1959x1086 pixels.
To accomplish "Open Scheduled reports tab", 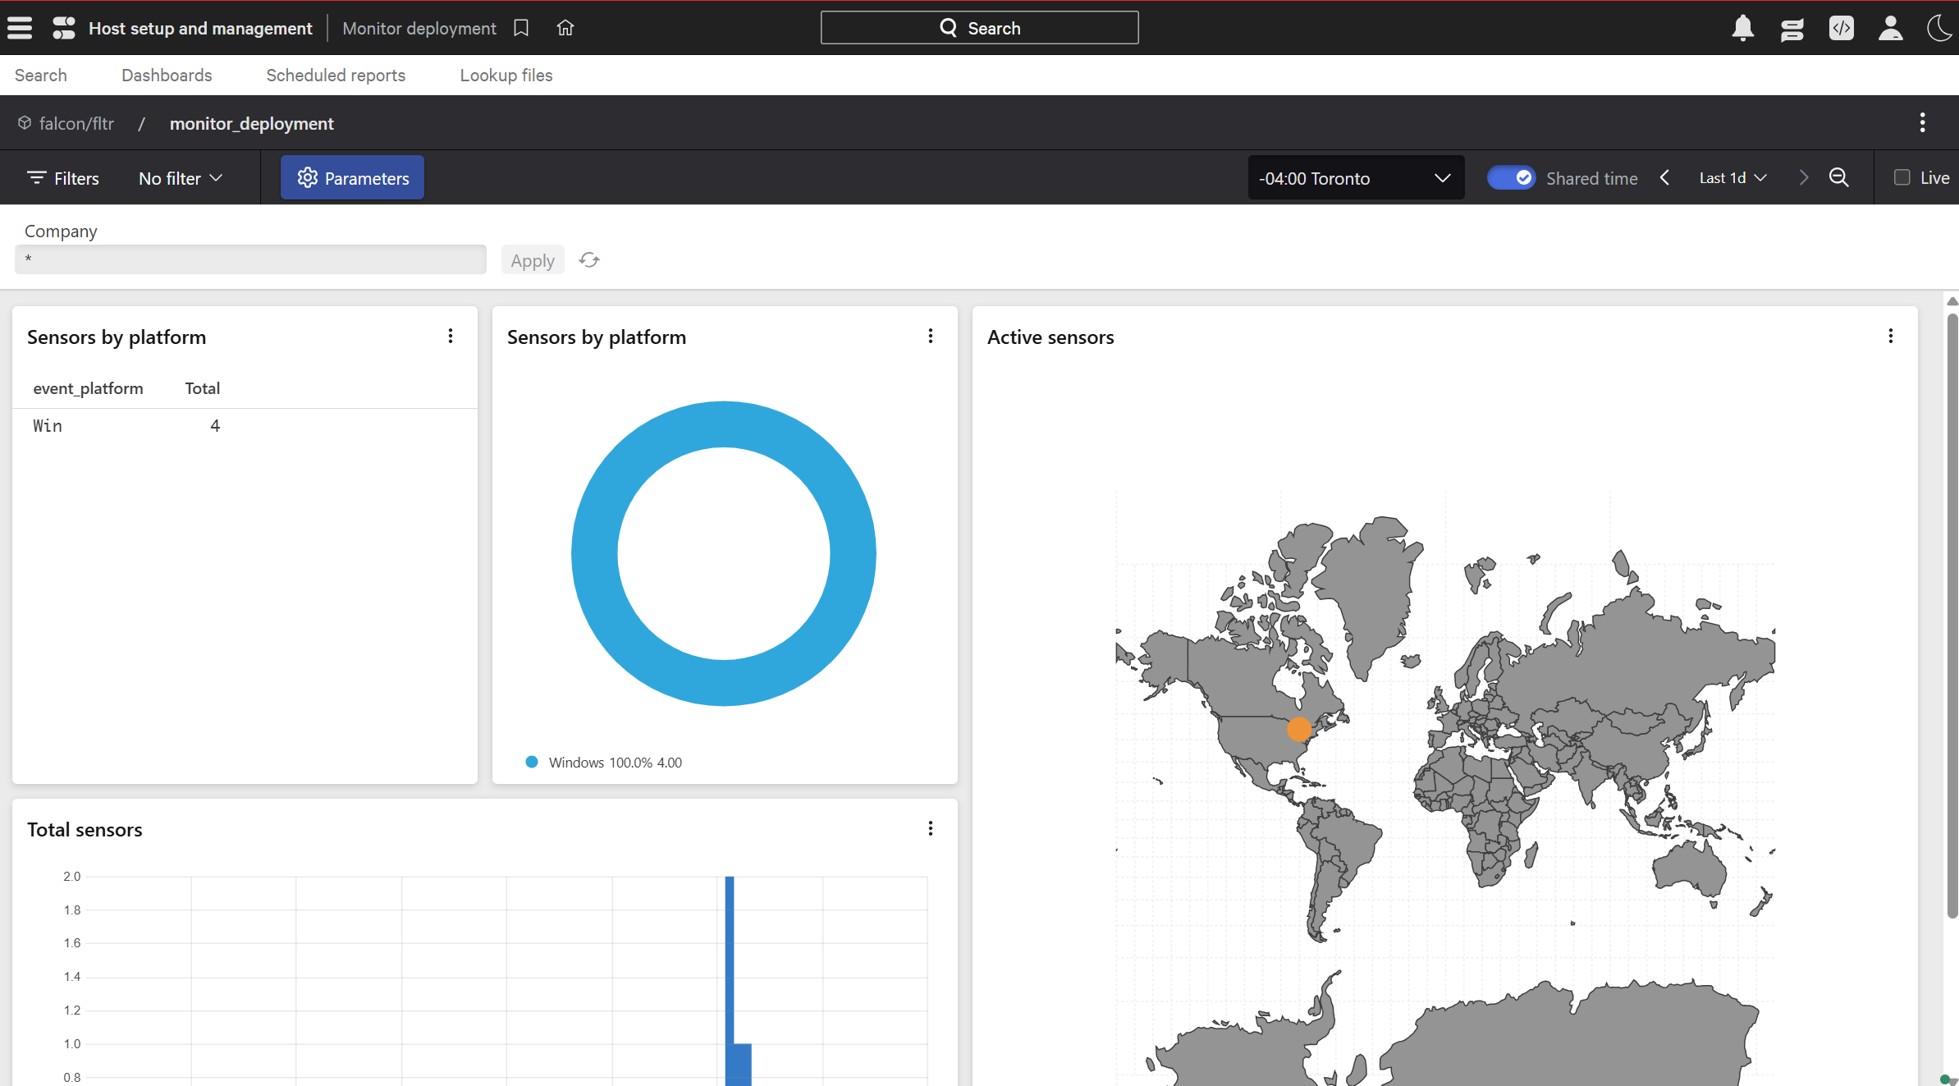I will pyautogui.click(x=336, y=75).
